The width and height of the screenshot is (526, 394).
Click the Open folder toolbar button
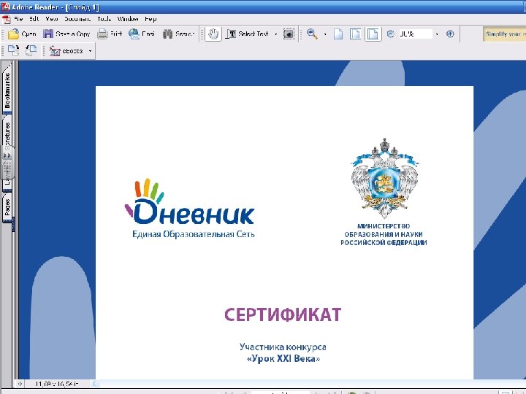(x=22, y=34)
